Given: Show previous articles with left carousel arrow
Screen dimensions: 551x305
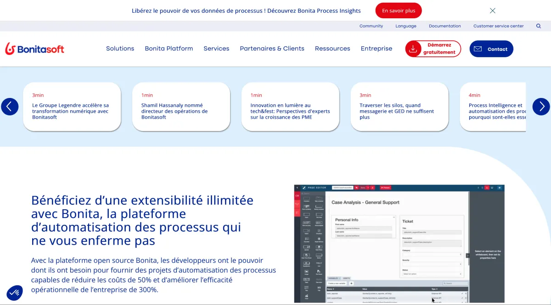Looking at the screenshot, I should coord(10,107).
